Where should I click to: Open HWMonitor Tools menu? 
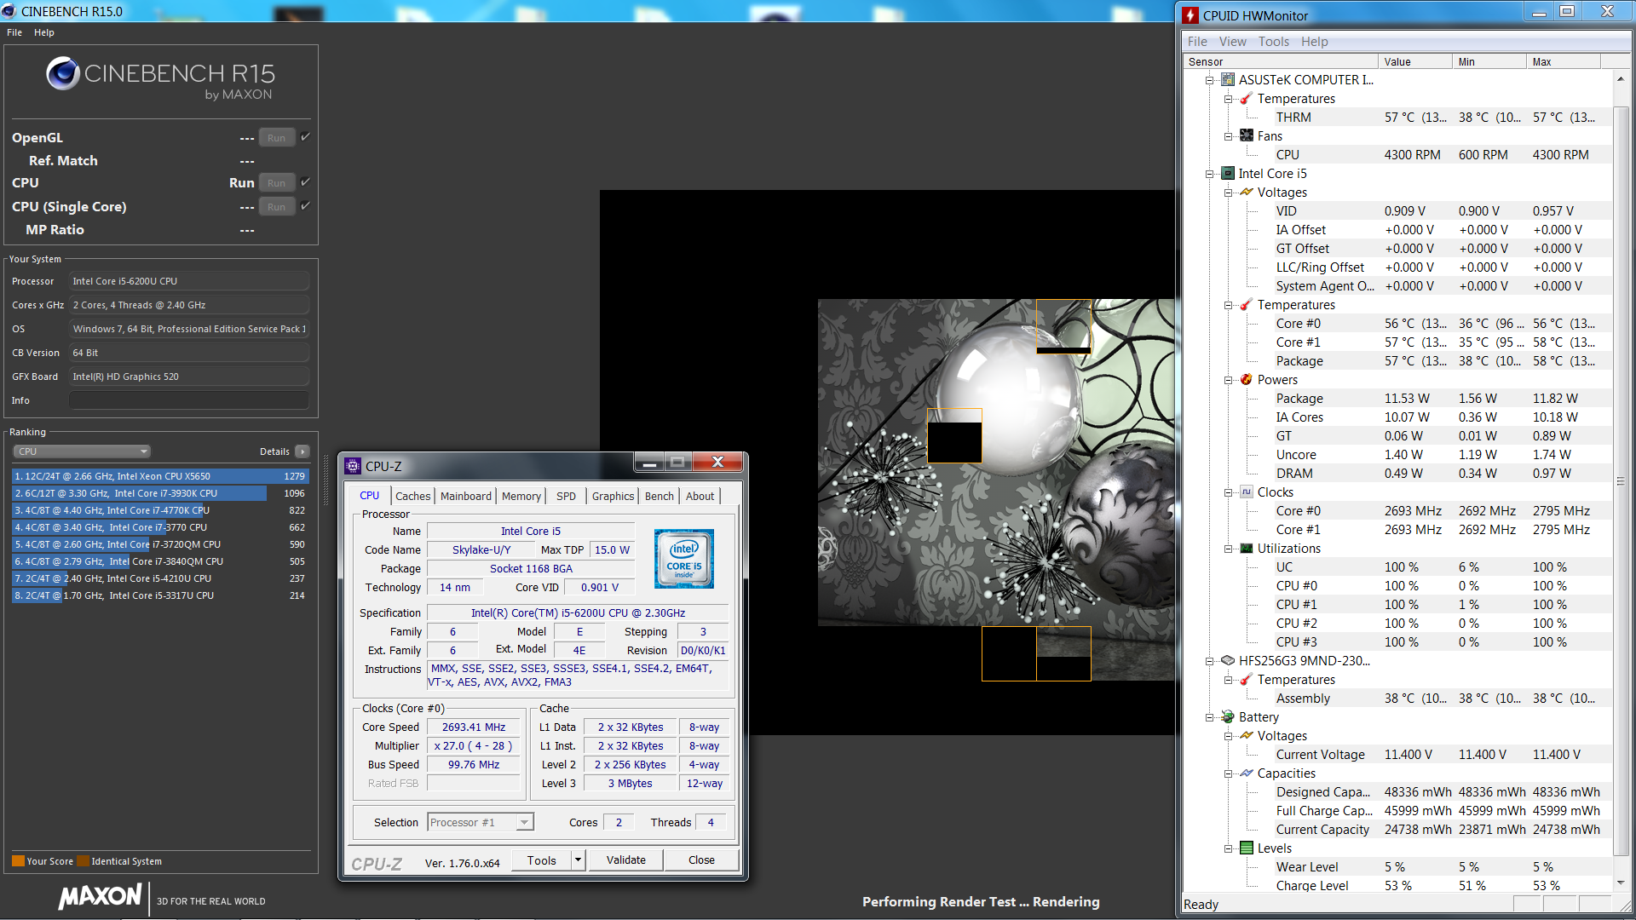point(1273,41)
